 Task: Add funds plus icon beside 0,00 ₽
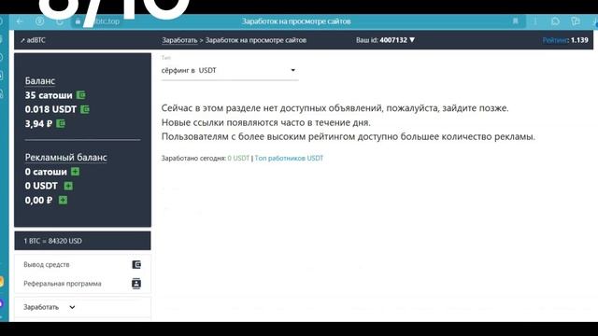[x=63, y=200]
